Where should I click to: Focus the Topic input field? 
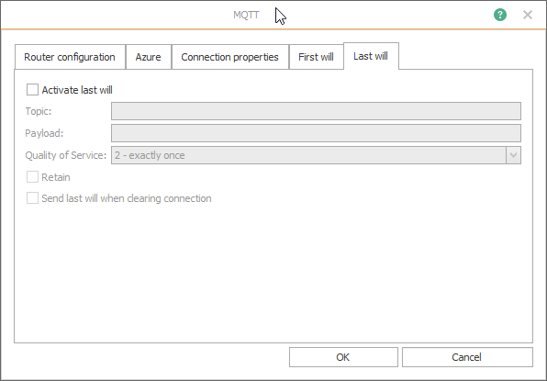pos(316,111)
